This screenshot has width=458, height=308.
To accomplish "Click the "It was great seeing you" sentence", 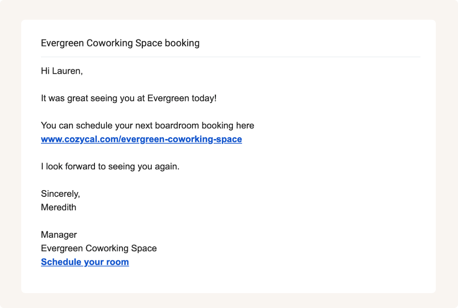I will 129,99.
